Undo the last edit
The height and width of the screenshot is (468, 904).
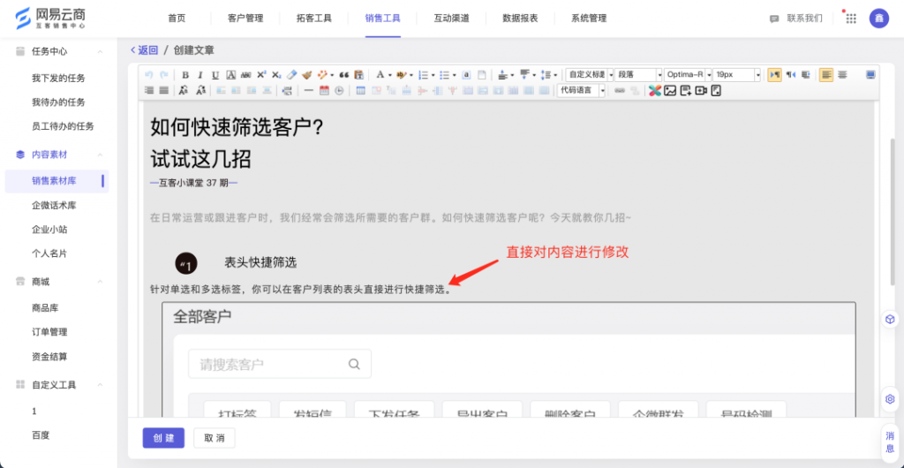[x=148, y=75]
